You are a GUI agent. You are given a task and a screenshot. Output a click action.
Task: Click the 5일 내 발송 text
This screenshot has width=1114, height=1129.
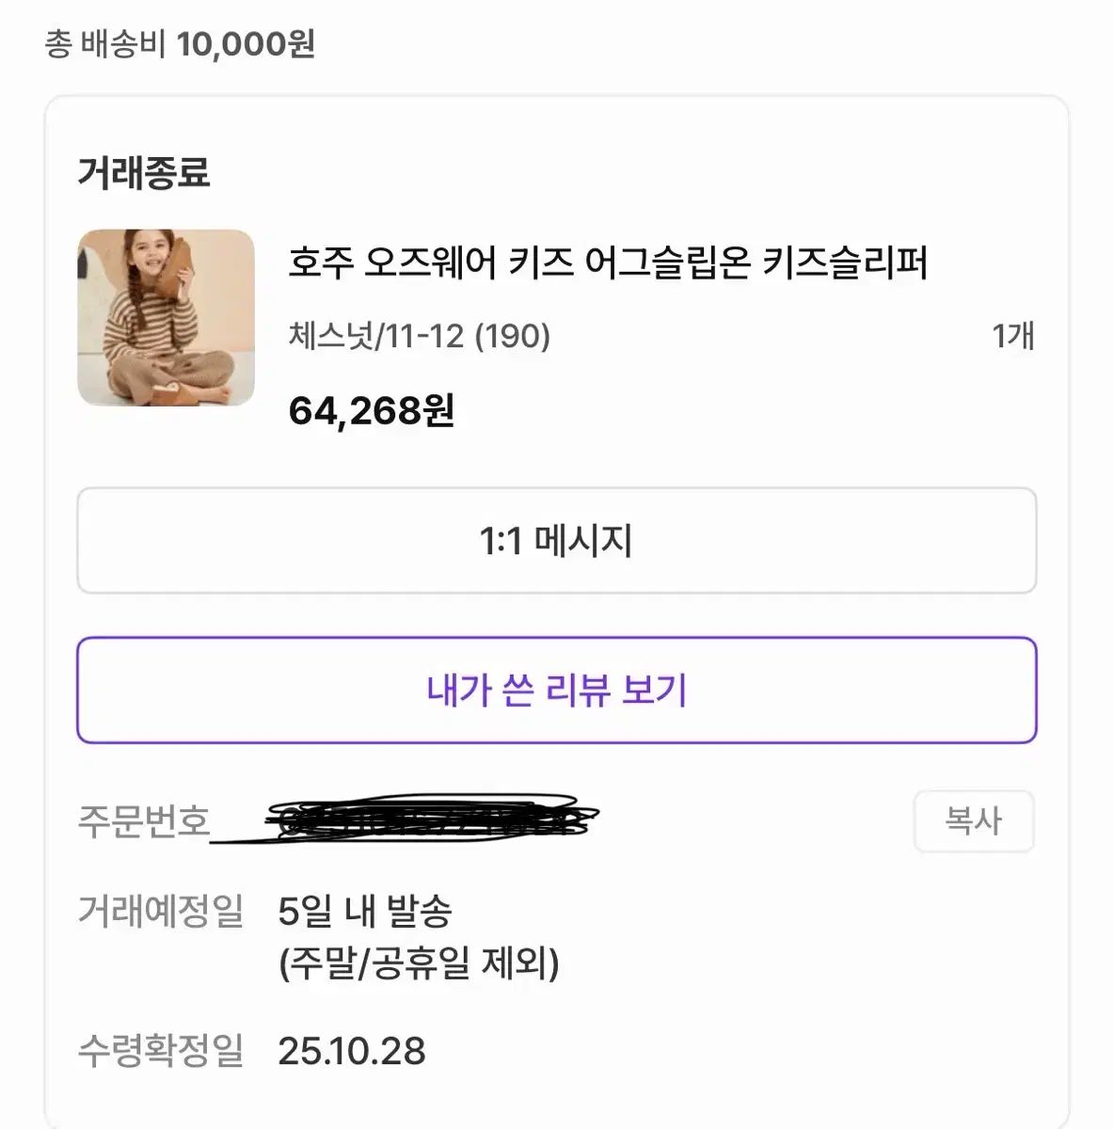pyautogui.click(x=365, y=911)
